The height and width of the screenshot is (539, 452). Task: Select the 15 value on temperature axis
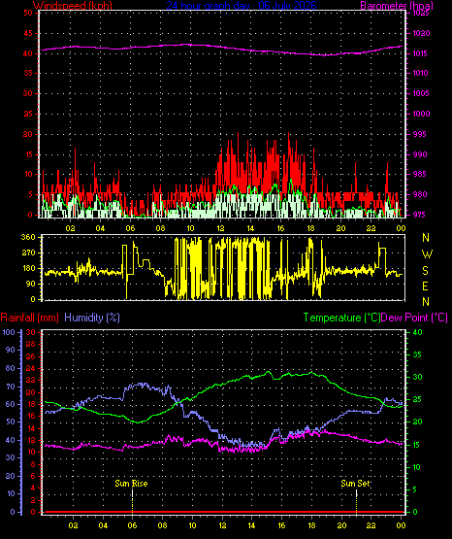tap(416, 445)
